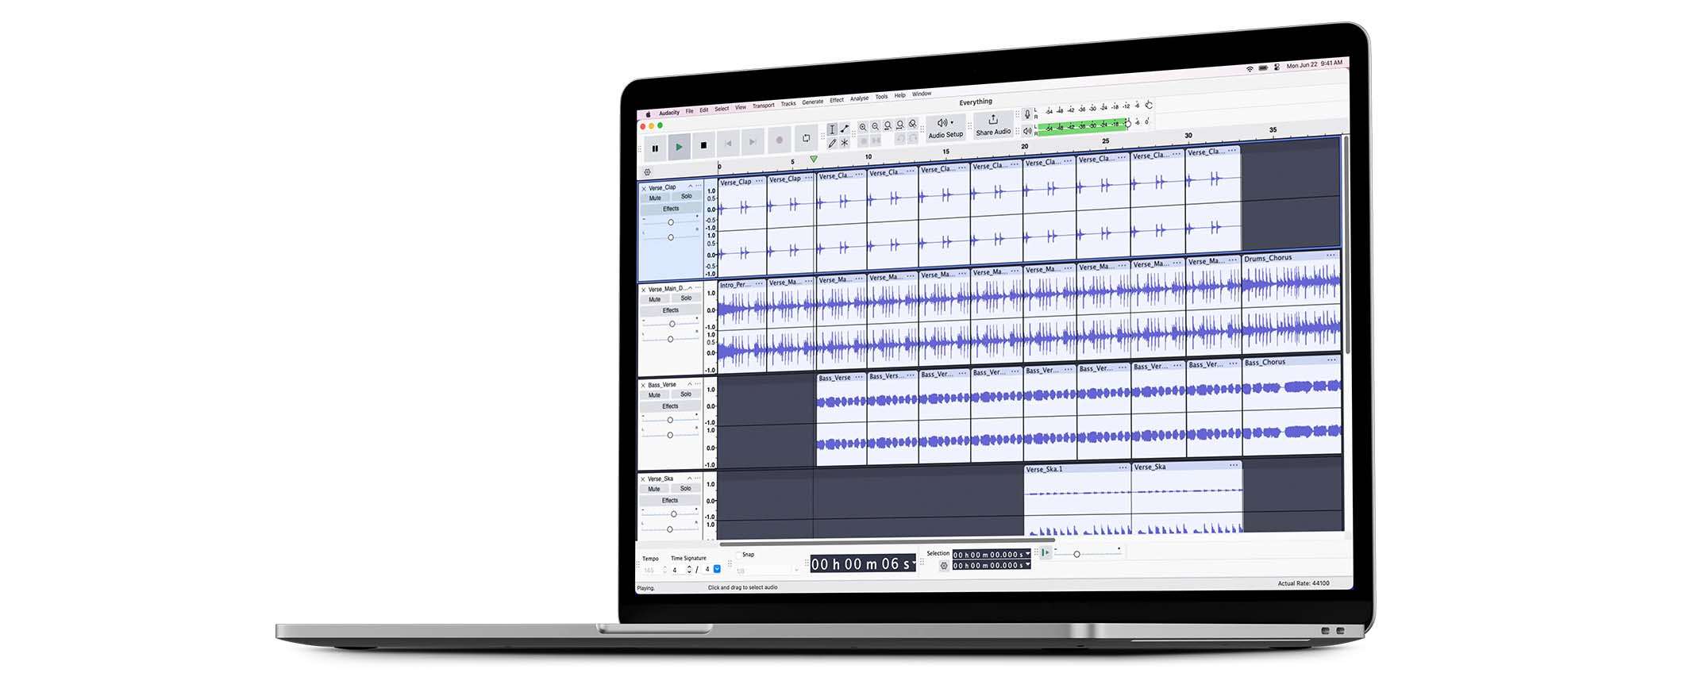
Task: Close the Verse_Clap track with X
Action: click(644, 189)
